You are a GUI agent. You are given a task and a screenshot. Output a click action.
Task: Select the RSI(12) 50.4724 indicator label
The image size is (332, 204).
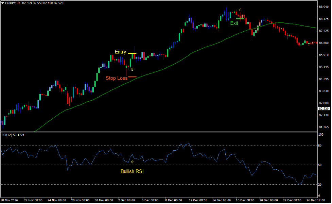pos(13,135)
